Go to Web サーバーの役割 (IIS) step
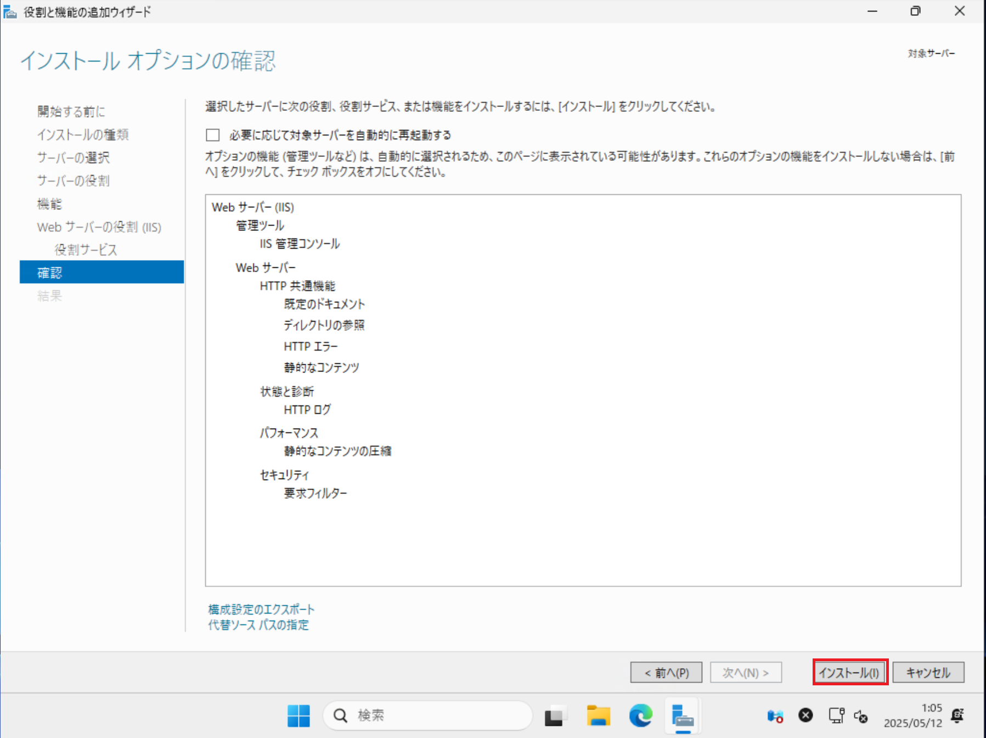986x738 pixels. click(x=99, y=227)
